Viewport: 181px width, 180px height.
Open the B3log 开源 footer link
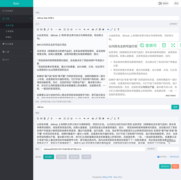coord(107,177)
